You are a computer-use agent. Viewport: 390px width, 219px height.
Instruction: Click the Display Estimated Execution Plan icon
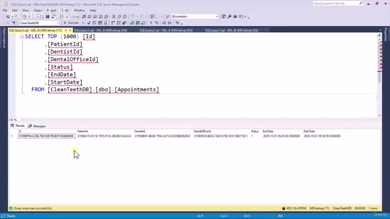click(x=94, y=23)
